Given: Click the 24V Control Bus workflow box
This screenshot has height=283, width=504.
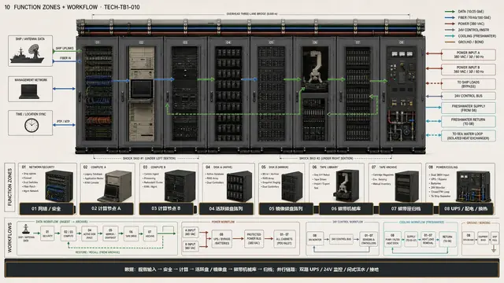Looking at the screenshot, I should [x=341, y=239].
